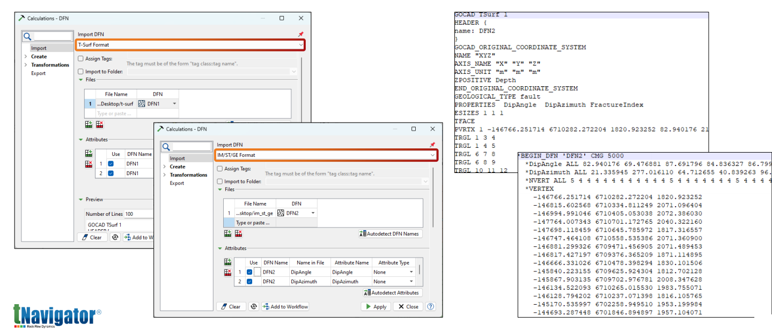772x332 pixels.
Task: Uncheck Use for attribute row 1 in T-Surf window
Action: point(111,163)
